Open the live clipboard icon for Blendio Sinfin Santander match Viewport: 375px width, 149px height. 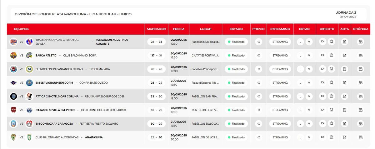[x=332, y=69]
